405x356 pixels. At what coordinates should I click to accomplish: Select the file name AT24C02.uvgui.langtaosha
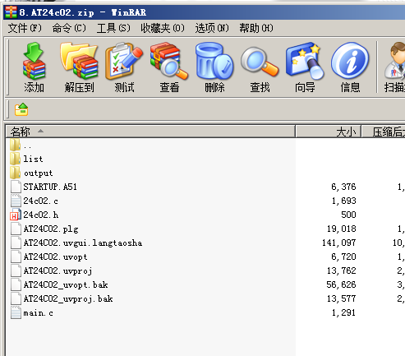83,243
